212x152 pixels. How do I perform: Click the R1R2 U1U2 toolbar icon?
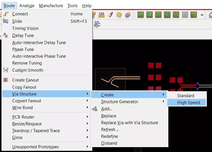point(97,24)
